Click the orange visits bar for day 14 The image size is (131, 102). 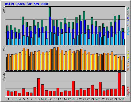tap(58, 59)
